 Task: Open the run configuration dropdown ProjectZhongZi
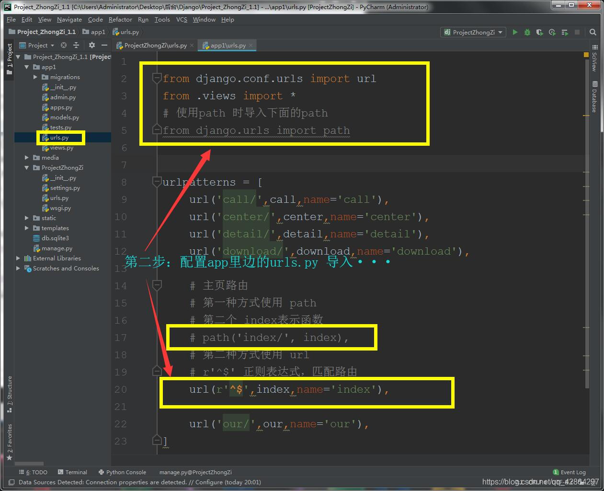(473, 32)
